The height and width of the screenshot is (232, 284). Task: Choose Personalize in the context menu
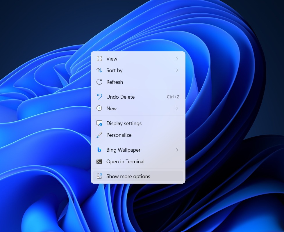click(x=138, y=135)
